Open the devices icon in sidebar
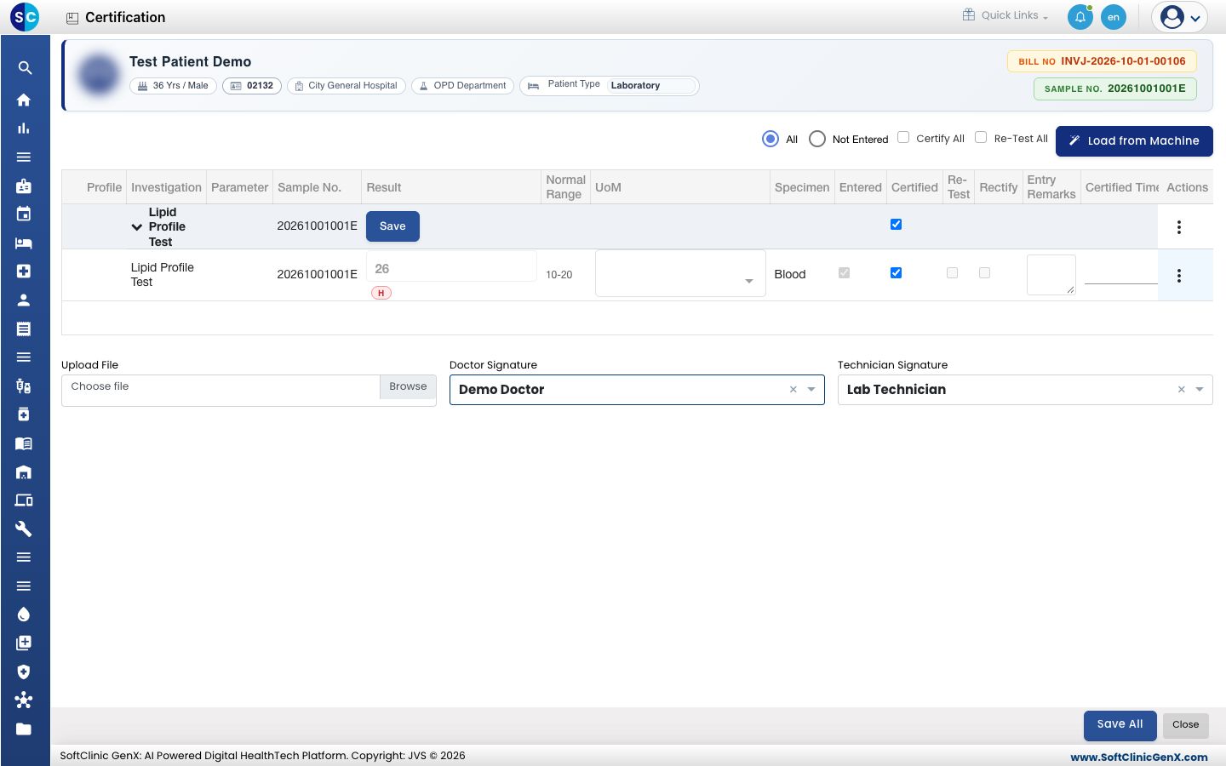The height and width of the screenshot is (766, 1226). tap(24, 500)
